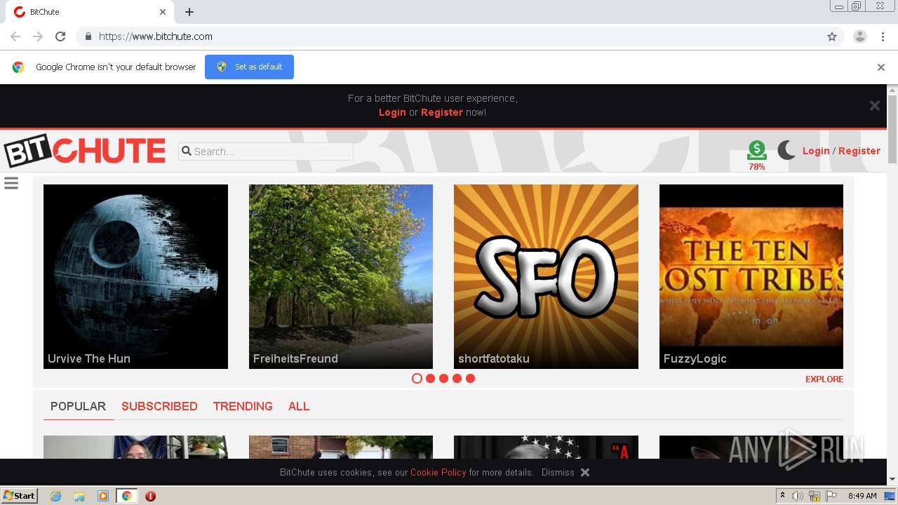Viewport: 898px width, 505px height.
Task: Click Login in the site header
Action: pos(816,151)
